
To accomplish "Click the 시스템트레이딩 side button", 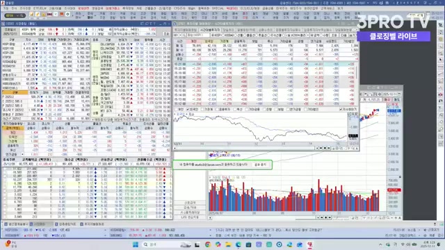I will (x=190, y=212).
